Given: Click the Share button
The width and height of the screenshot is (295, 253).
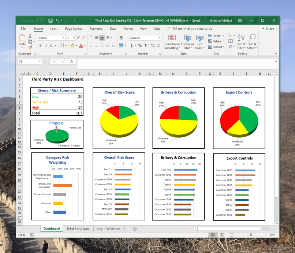Looking at the screenshot, I should [269, 28].
